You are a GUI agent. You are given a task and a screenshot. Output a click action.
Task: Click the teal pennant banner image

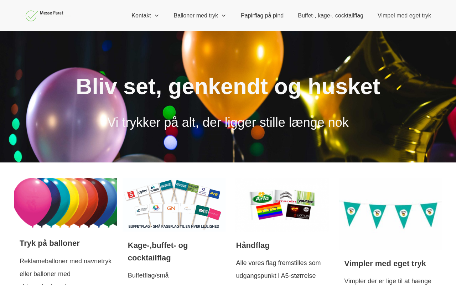(390, 213)
